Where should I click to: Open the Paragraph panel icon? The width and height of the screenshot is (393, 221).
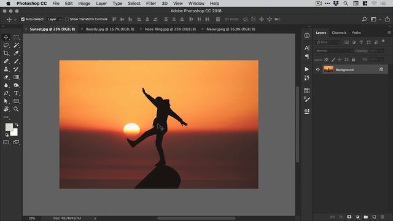coord(307,56)
